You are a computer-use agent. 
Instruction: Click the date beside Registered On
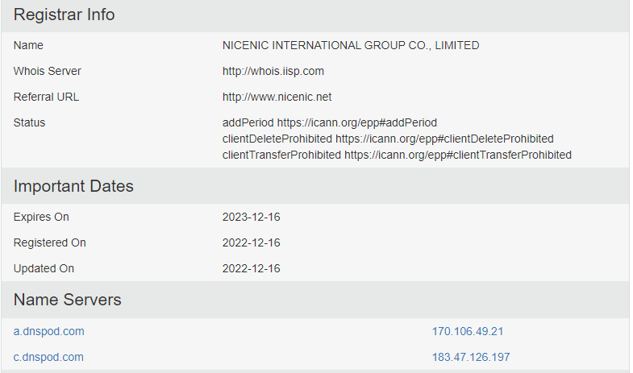click(x=251, y=242)
